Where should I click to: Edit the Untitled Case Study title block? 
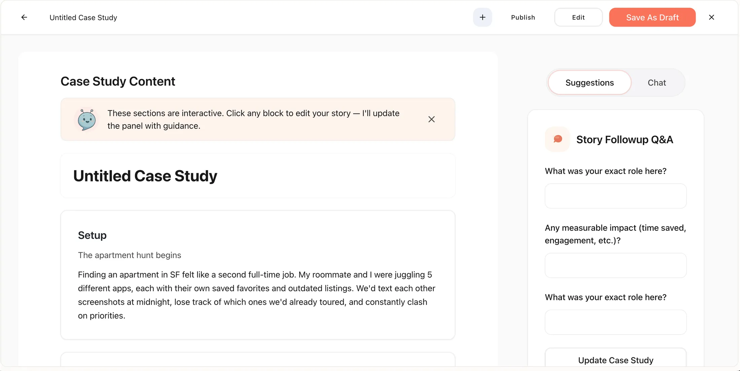click(x=258, y=176)
